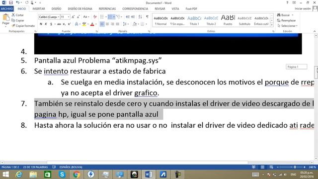Image resolution: width=318 pixels, height=179 pixels.
Task: Click the Buscar find button
Action: 283,15
